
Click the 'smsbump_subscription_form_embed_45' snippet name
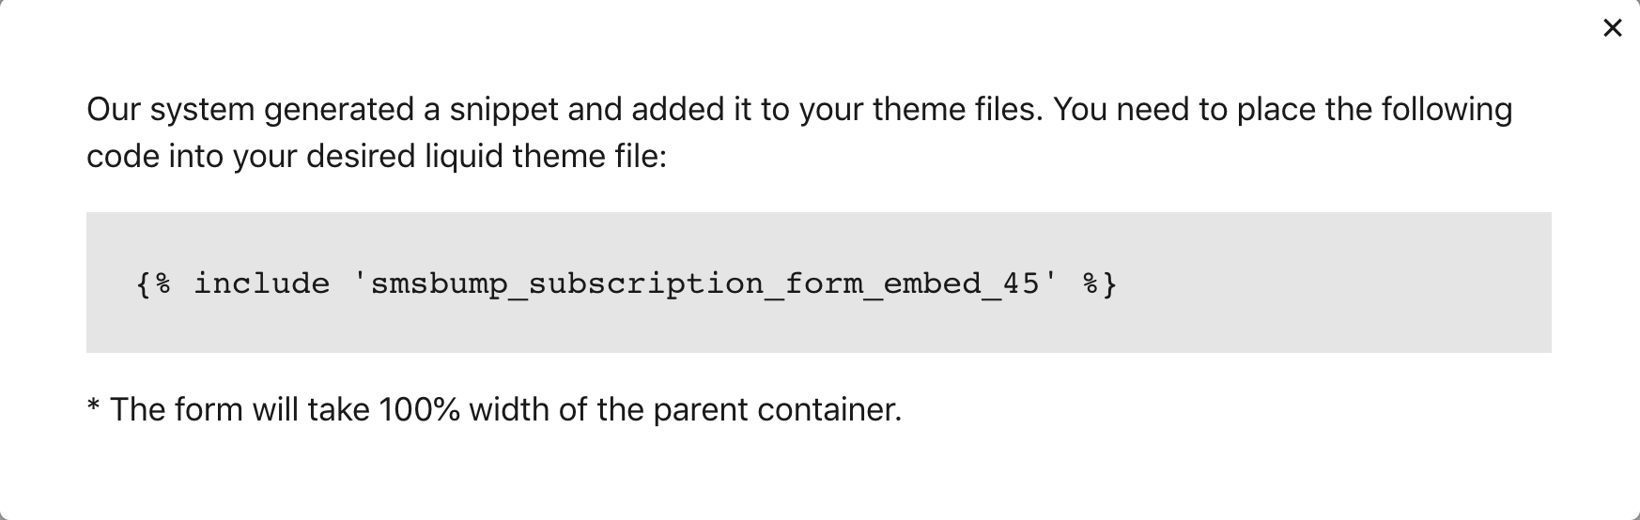point(704,283)
